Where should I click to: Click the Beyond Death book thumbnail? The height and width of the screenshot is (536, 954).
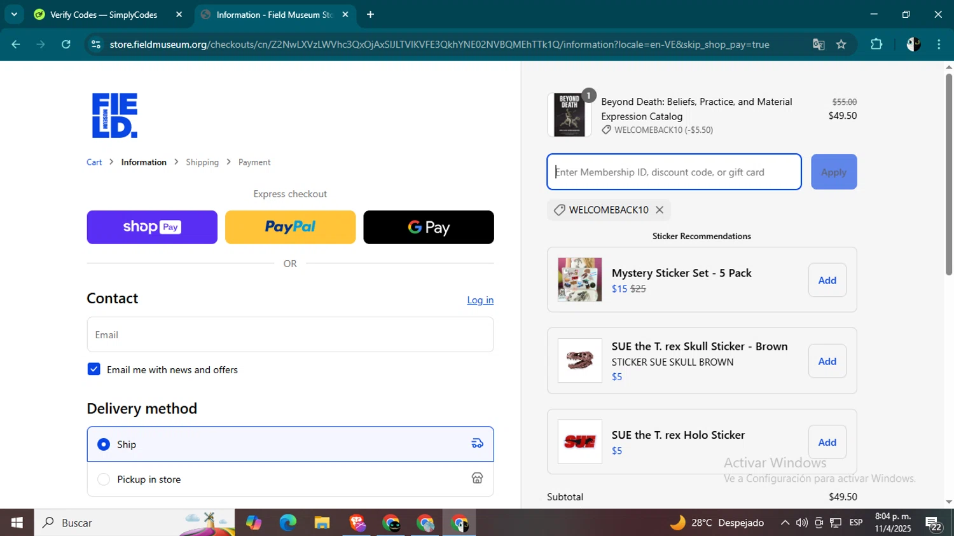(569, 115)
